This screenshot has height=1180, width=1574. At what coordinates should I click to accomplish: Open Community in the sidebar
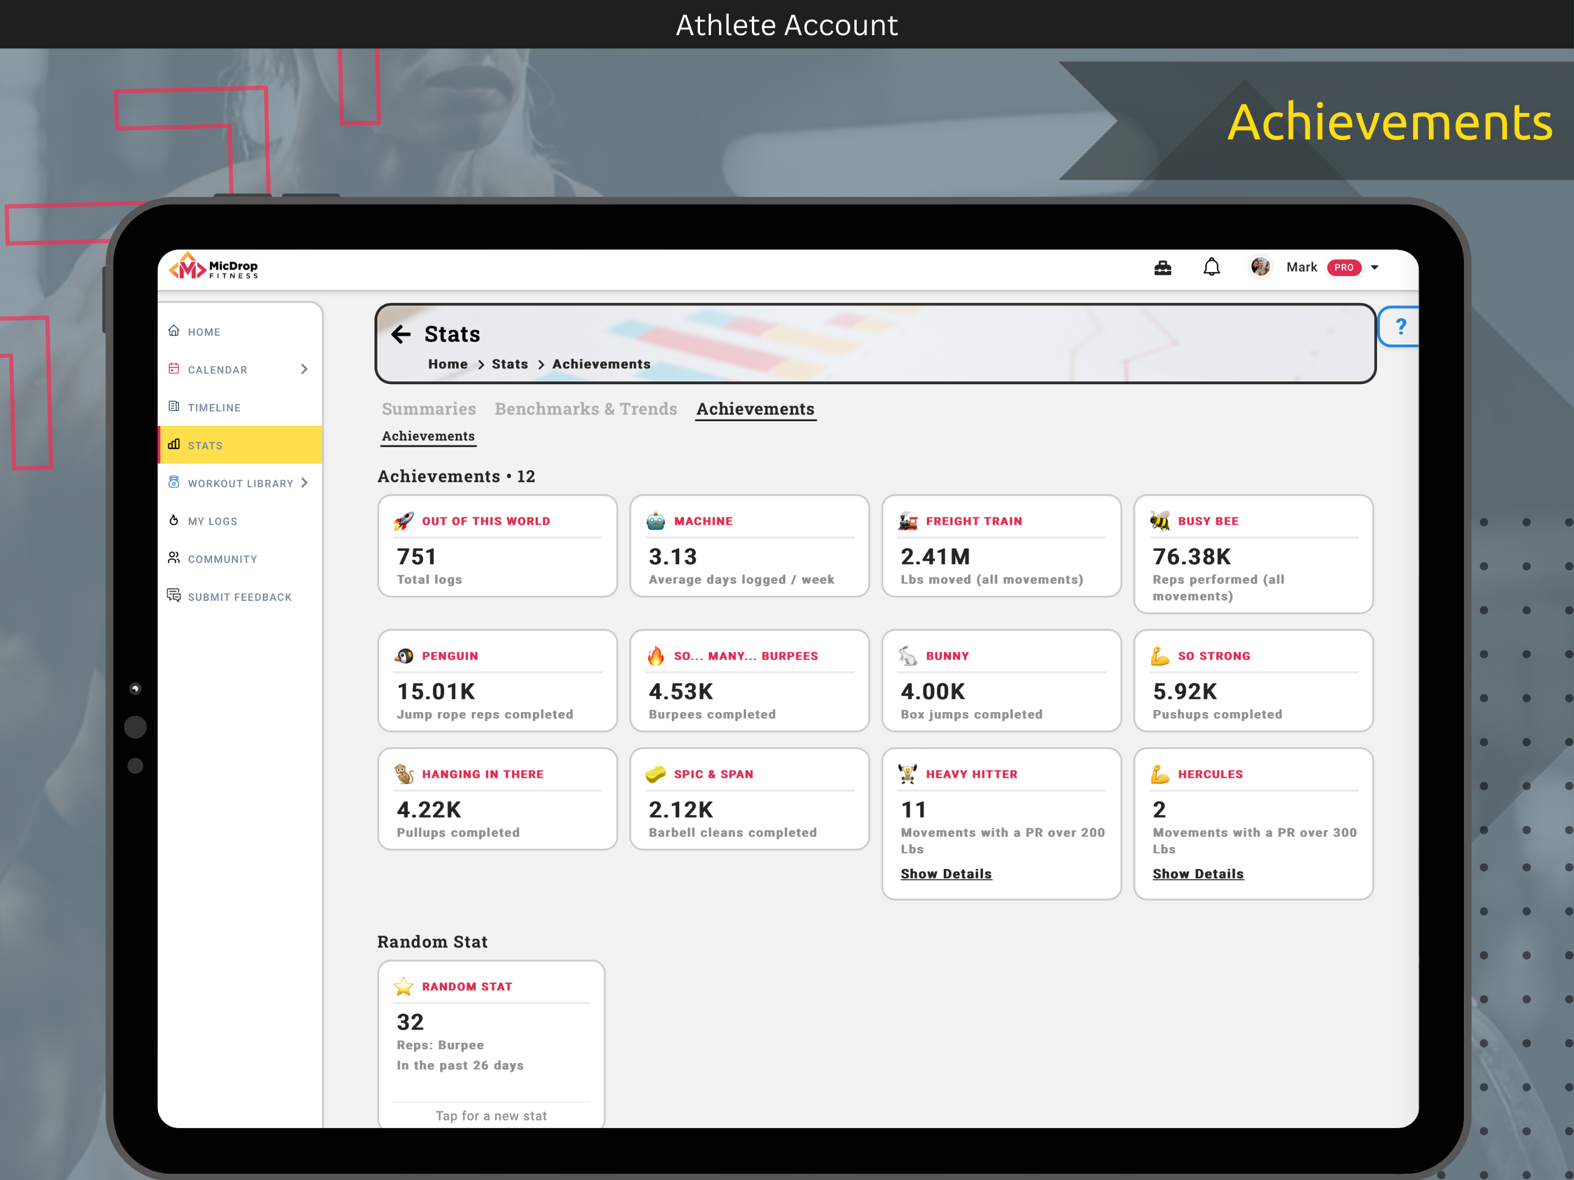(240, 559)
